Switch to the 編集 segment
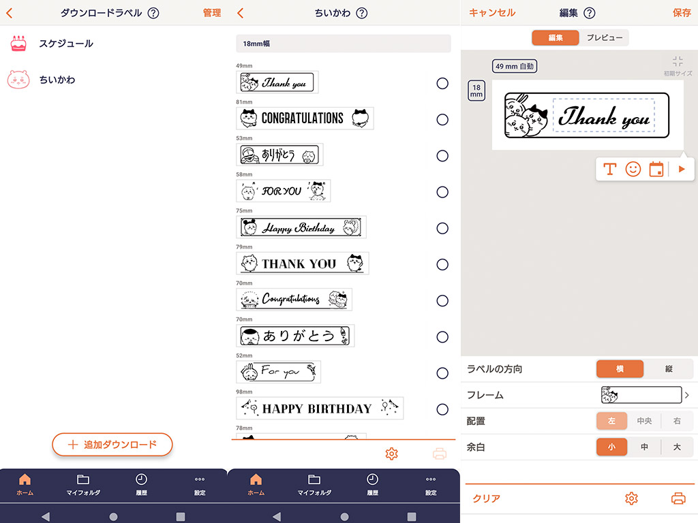Screen dimensions: 698x523 pyautogui.click(x=556, y=38)
